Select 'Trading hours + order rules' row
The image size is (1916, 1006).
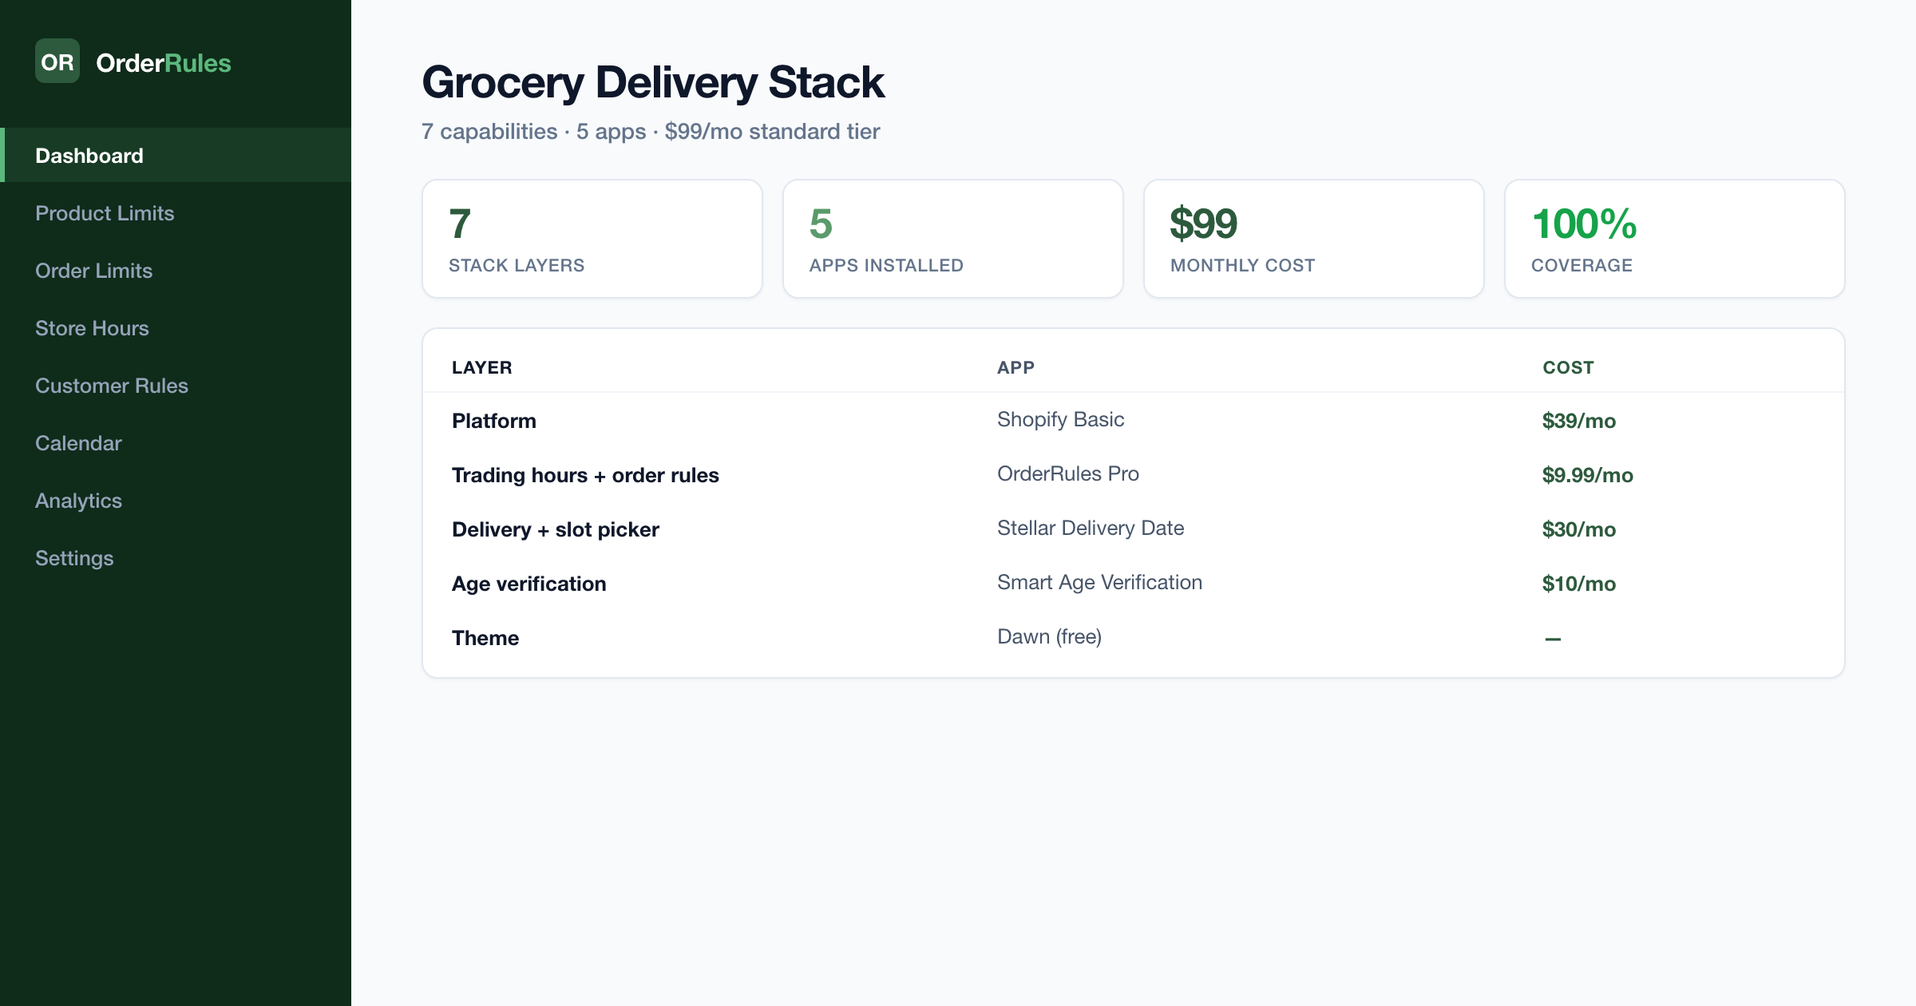tap(1134, 475)
